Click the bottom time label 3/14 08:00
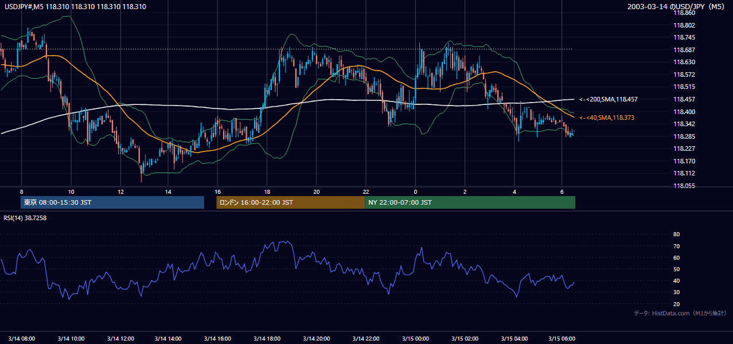Image resolution: width=733 pixels, height=344 pixels. [22, 338]
